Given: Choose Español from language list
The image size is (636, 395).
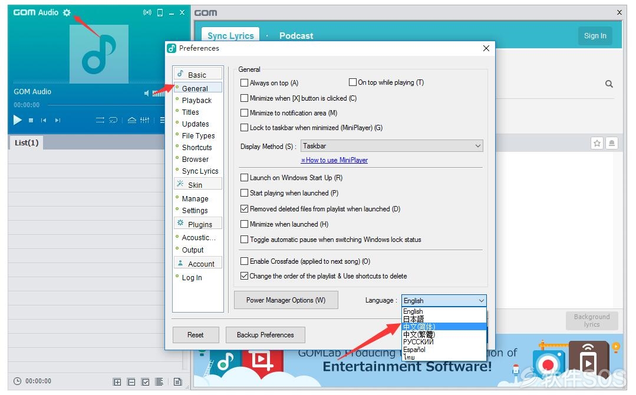Looking at the screenshot, I should (444, 349).
